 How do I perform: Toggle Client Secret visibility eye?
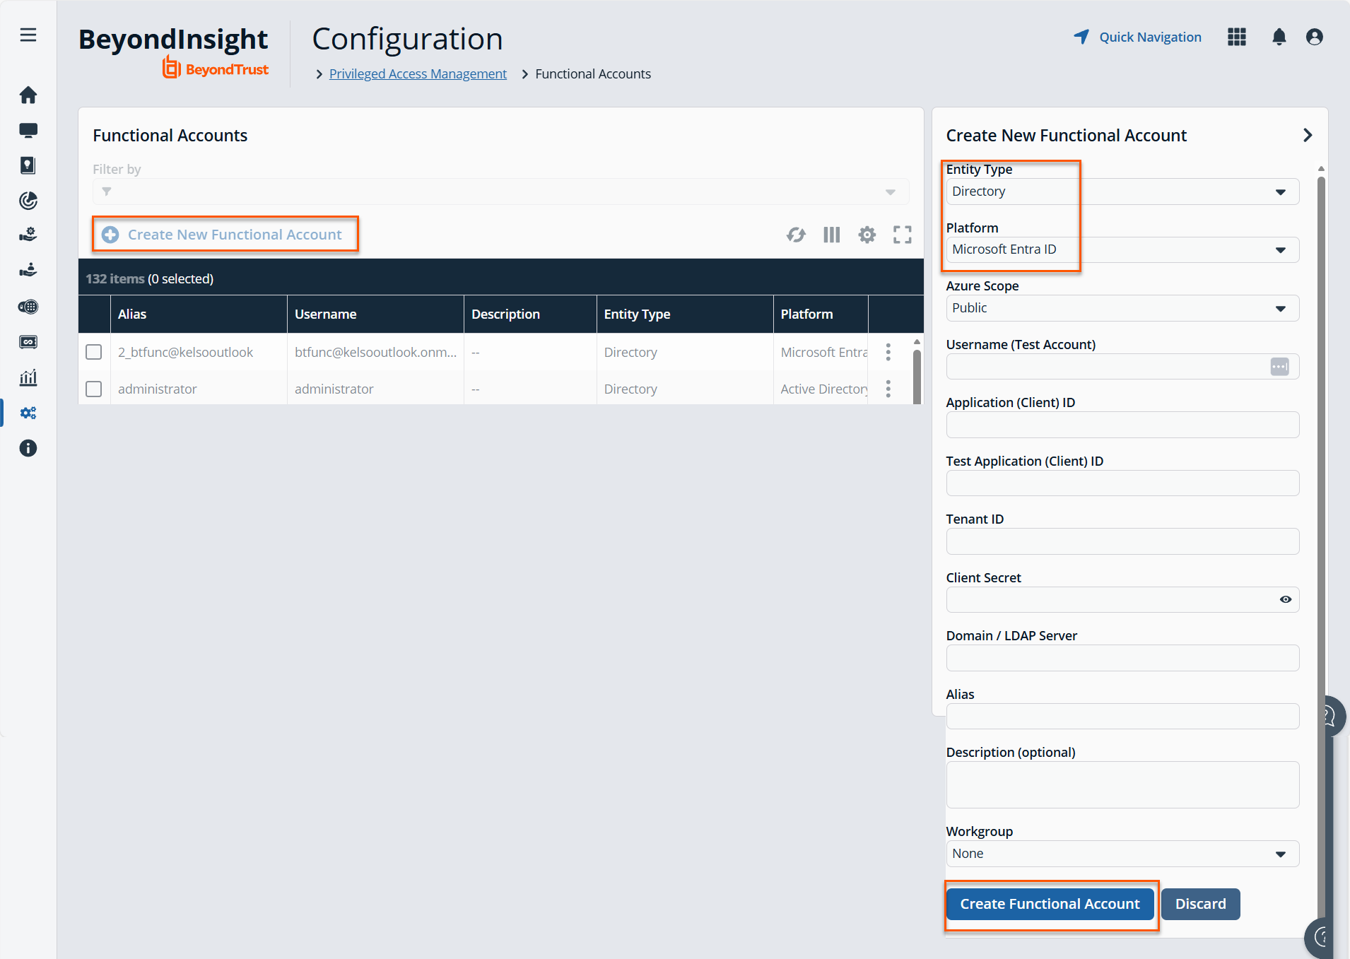1286,599
